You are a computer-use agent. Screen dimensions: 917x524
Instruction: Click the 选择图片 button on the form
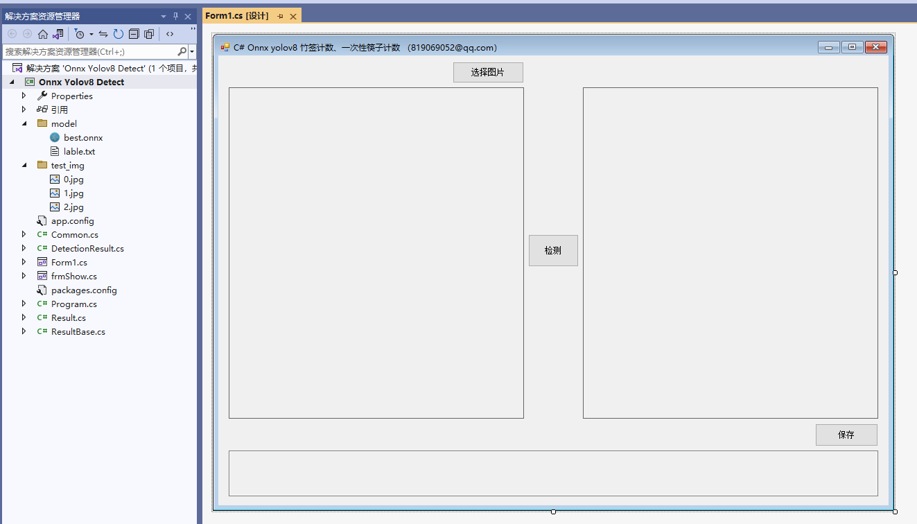[488, 72]
